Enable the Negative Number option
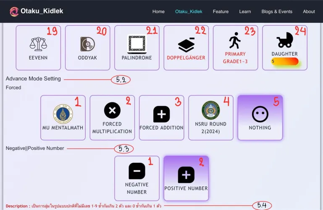Screen dimensions: 323x210 137,178
